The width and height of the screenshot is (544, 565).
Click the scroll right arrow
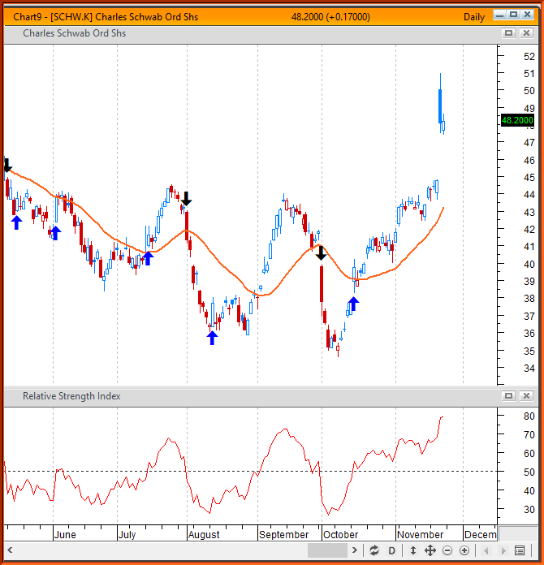(x=355, y=550)
